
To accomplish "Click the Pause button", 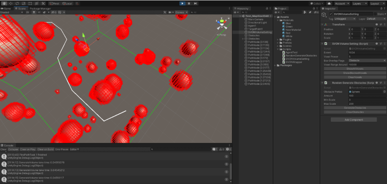I will coord(189,4).
